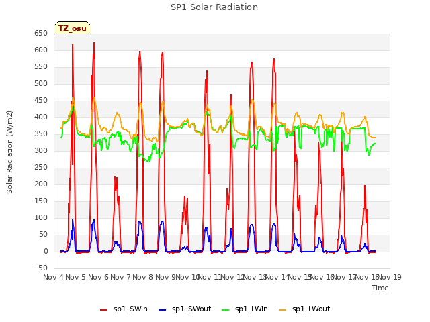Click the orange sp1_LWout legend color marker
Image resolution: width=430 pixels, height=322 pixels.
[x=282, y=310]
